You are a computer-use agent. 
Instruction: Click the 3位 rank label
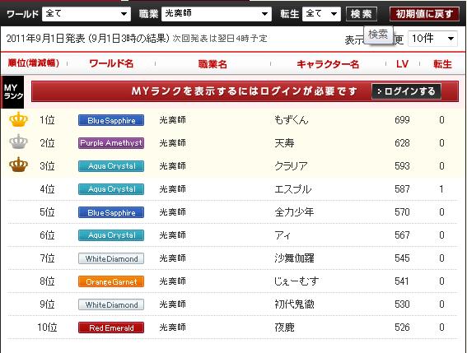coord(47,165)
